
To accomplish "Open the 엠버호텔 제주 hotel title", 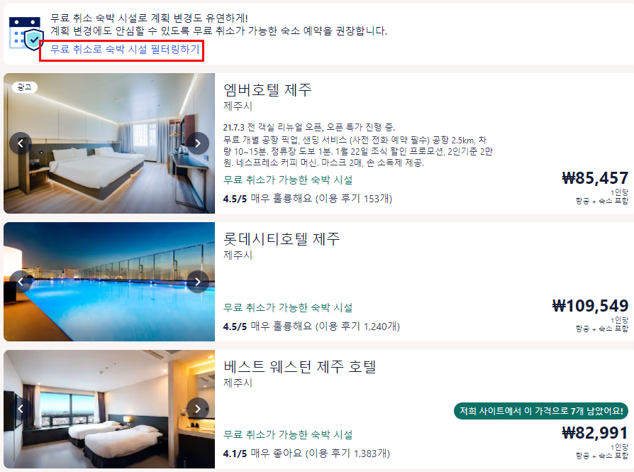I will pyautogui.click(x=267, y=89).
